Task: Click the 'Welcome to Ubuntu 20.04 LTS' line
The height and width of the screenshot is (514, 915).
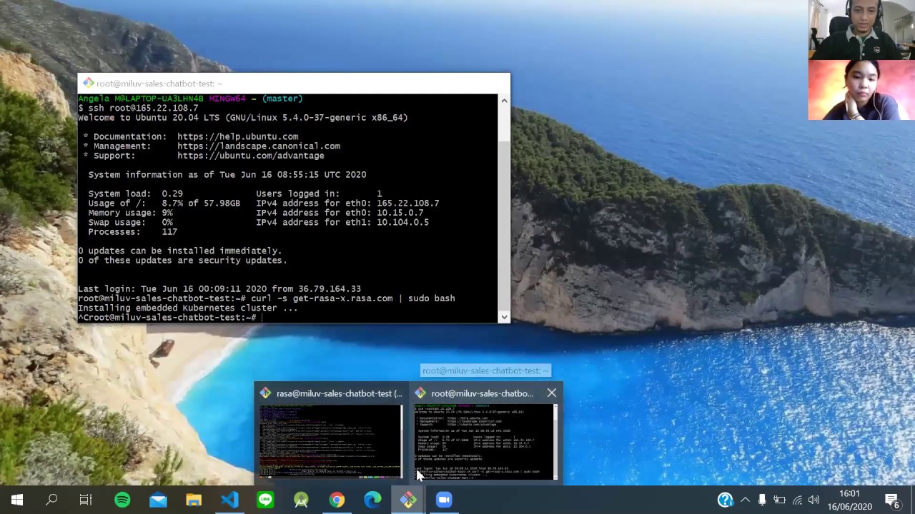Action: [x=243, y=117]
